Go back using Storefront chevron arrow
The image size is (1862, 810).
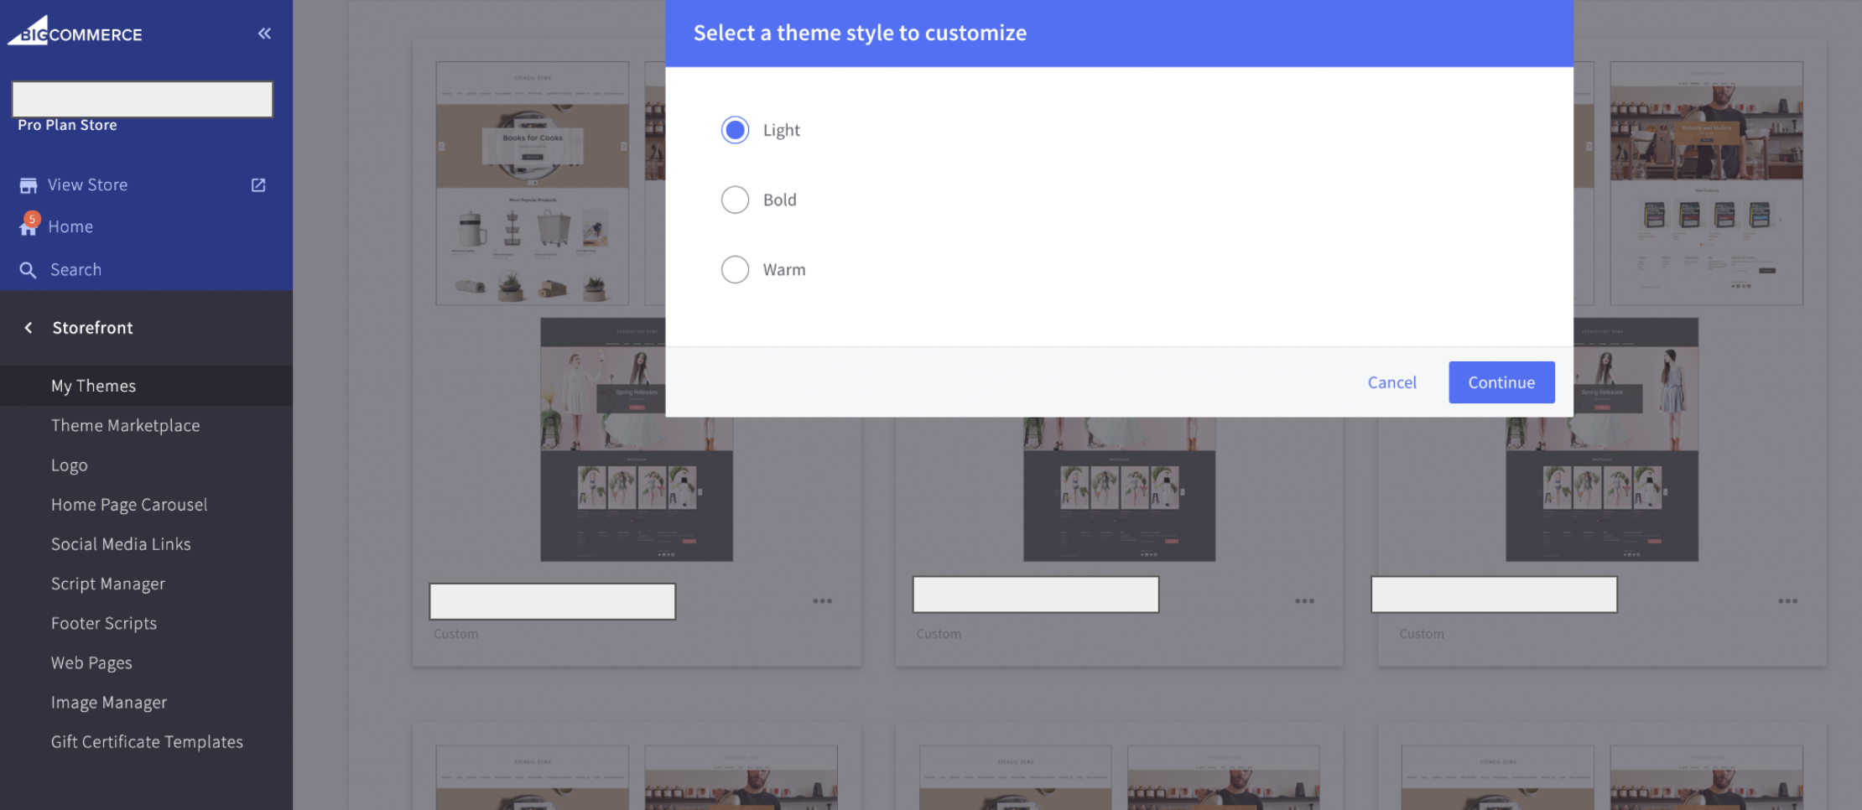[x=29, y=328]
